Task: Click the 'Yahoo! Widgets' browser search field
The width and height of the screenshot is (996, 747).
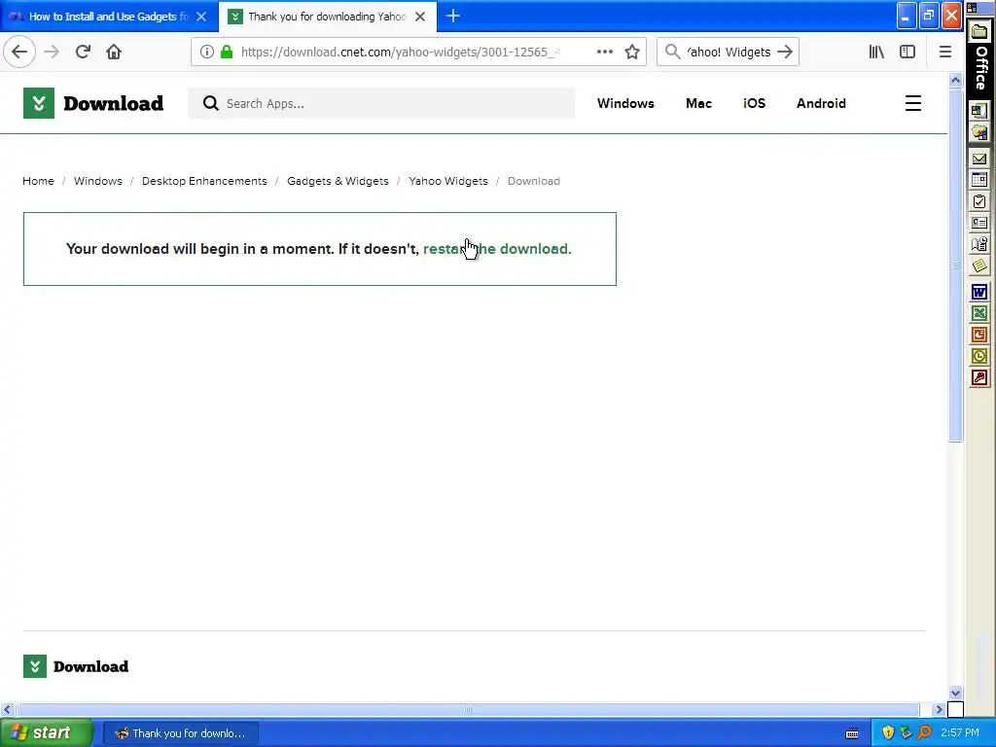Action: click(x=729, y=53)
